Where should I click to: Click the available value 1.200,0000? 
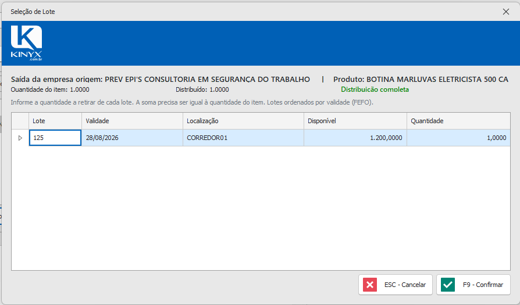[355, 138]
